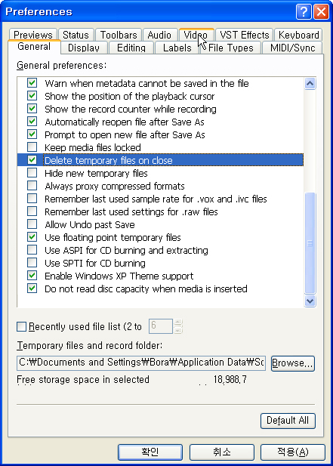The image size is (333, 466).
Task: Click the help question mark icon
Action: (x=304, y=12)
